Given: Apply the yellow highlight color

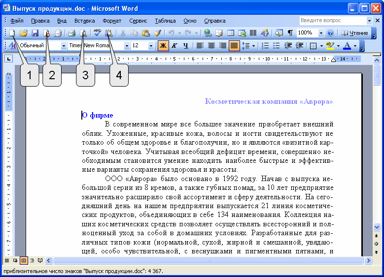Looking at the screenshot, I should tap(330, 46).
